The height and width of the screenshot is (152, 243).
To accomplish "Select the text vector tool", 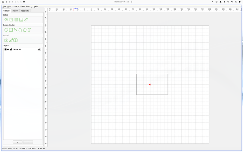I will click(x=29, y=30).
